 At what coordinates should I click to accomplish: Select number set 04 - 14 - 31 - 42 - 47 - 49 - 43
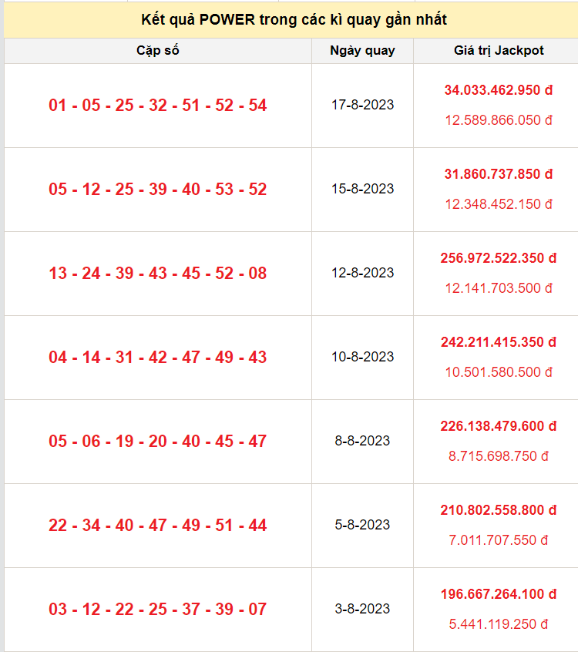[x=158, y=358]
